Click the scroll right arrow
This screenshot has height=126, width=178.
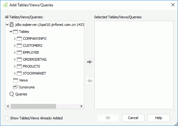(x=81, y=106)
